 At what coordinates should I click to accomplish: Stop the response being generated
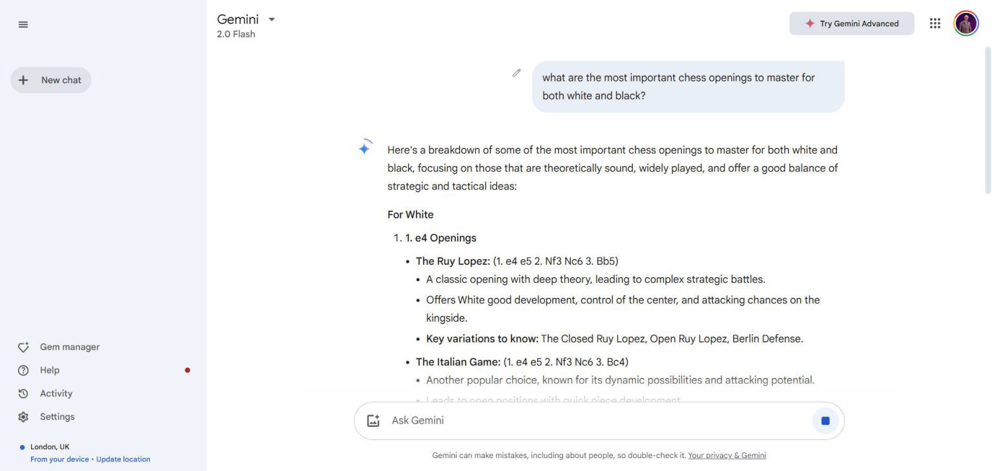tap(824, 420)
